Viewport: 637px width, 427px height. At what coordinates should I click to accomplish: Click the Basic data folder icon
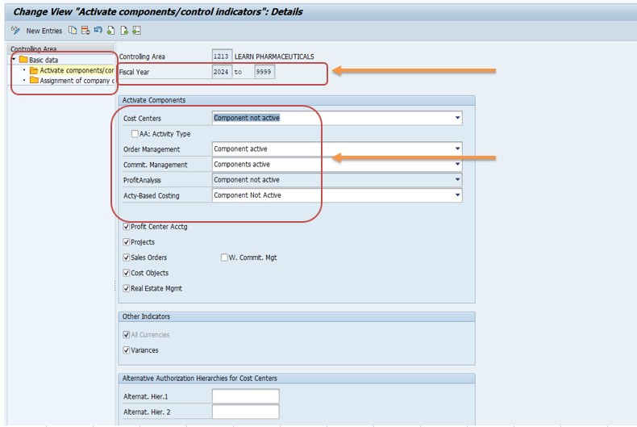23,60
